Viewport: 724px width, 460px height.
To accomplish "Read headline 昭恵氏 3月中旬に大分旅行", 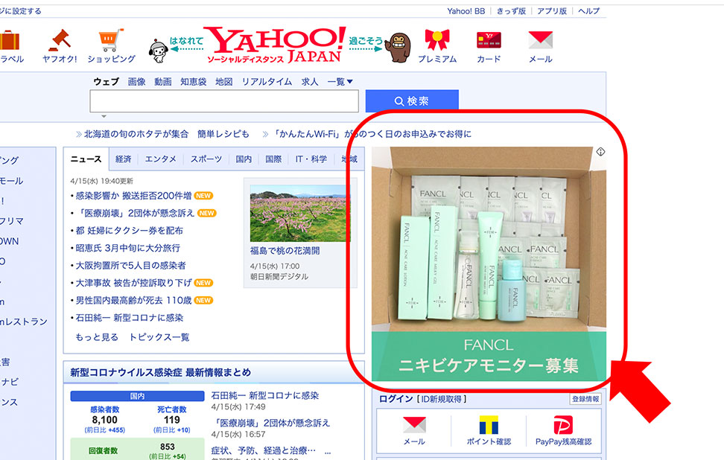I will click(x=128, y=248).
